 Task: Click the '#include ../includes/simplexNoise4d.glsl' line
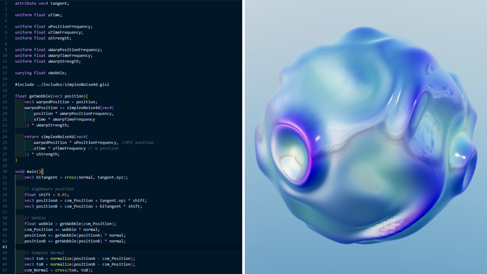(x=62, y=85)
